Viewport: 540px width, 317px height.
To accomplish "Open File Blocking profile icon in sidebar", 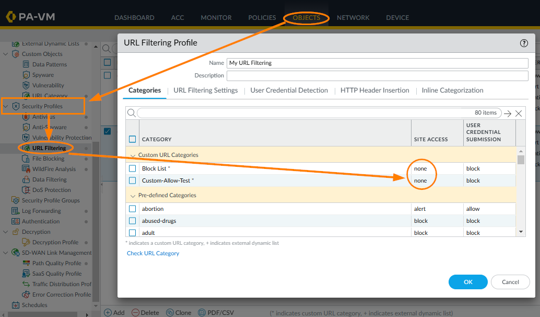I will (27, 158).
